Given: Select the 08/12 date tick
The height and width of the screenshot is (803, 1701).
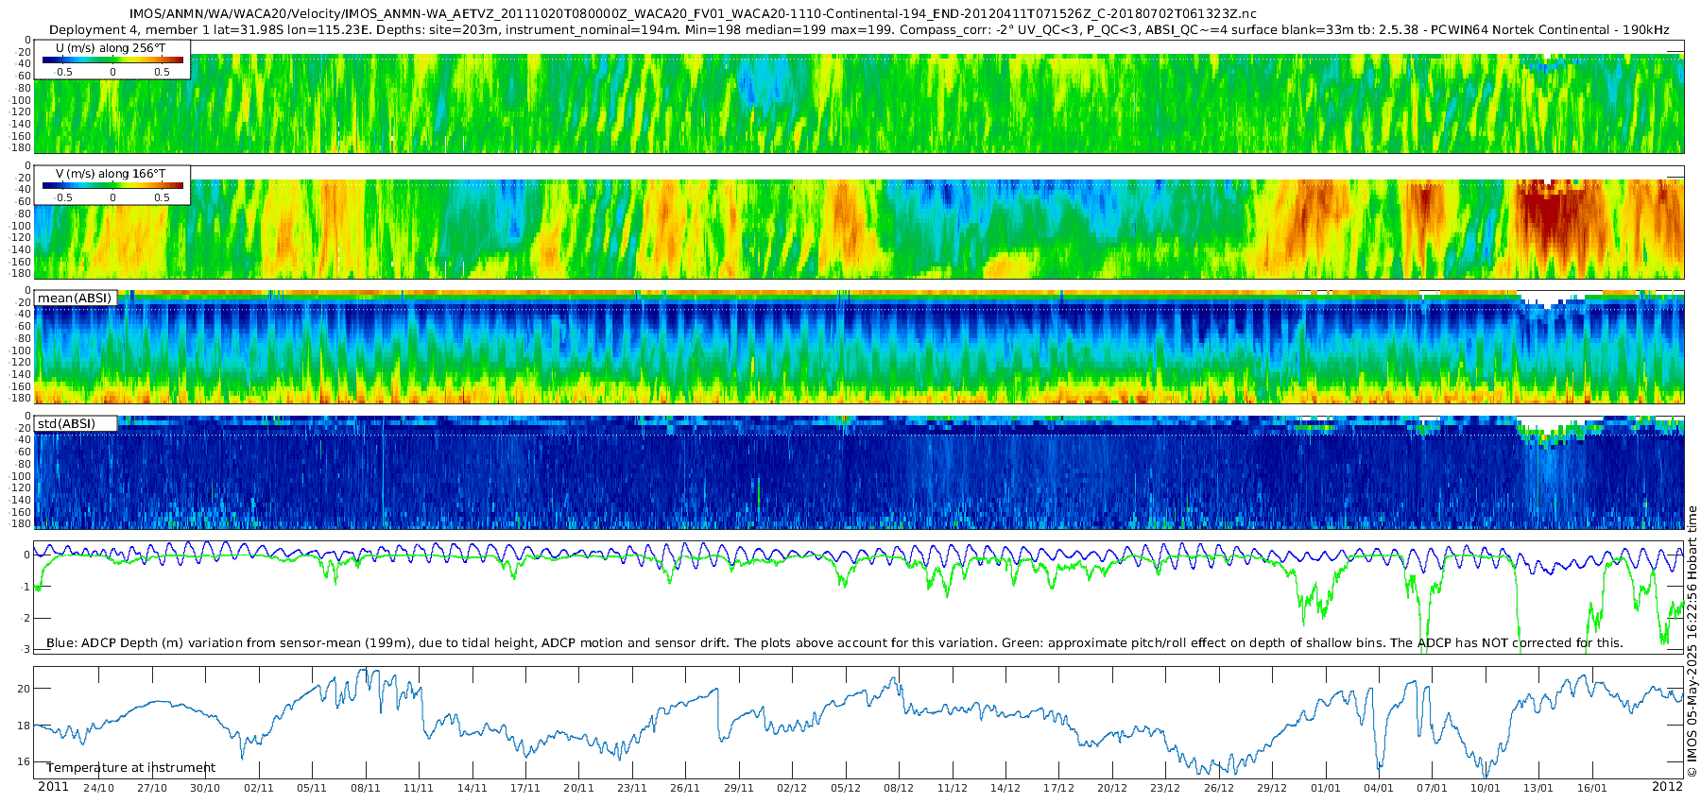Looking at the screenshot, I should [899, 788].
